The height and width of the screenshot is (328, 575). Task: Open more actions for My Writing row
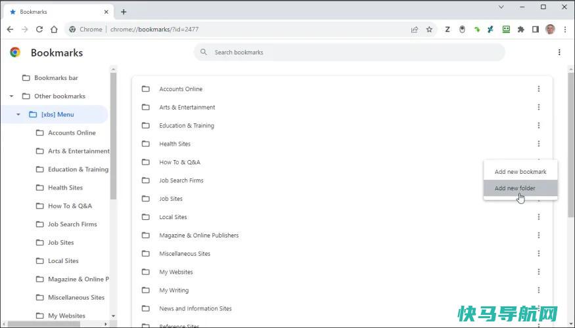click(539, 291)
